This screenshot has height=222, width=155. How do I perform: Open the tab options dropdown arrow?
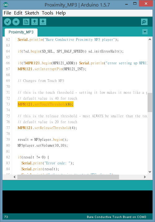point(145,32)
